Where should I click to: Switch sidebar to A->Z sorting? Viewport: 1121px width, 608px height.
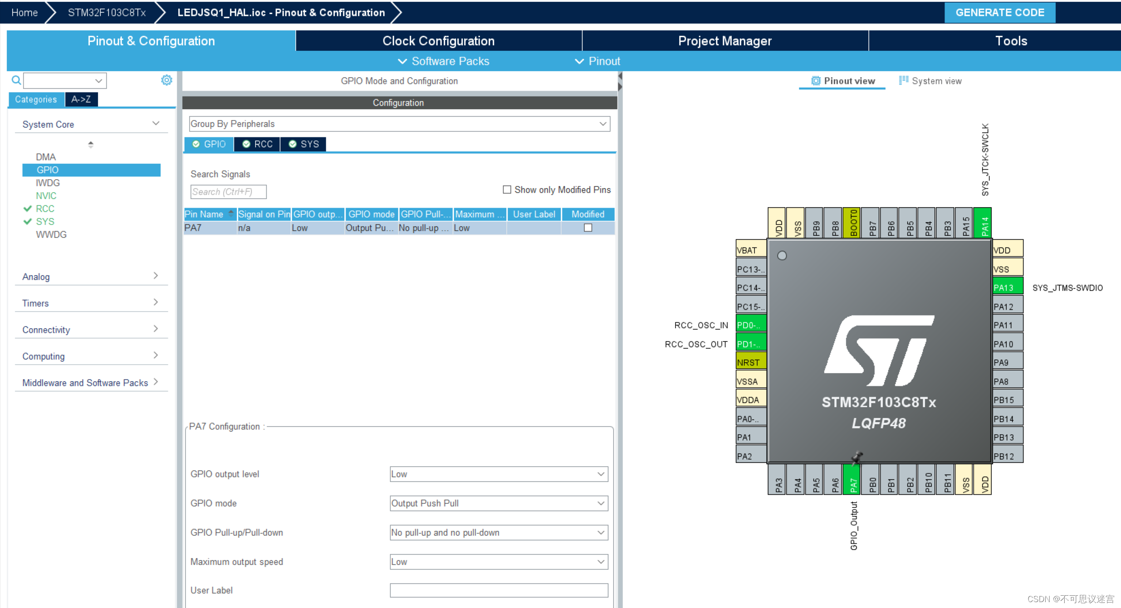point(81,99)
